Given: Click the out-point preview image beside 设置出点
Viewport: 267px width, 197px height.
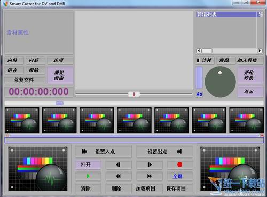Looking at the screenshot, I should click(x=230, y=169).
